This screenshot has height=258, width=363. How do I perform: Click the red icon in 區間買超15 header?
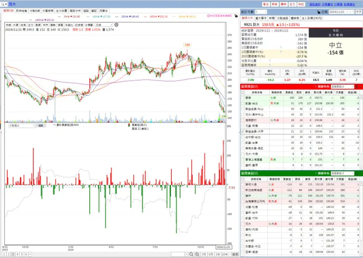click(357, 86)
